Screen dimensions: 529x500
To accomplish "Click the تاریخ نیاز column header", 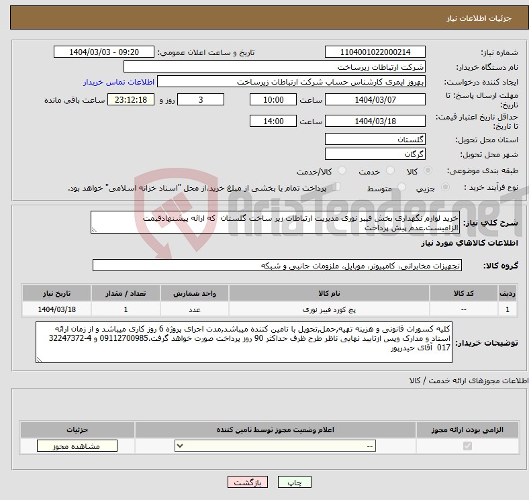I will 56,293.
